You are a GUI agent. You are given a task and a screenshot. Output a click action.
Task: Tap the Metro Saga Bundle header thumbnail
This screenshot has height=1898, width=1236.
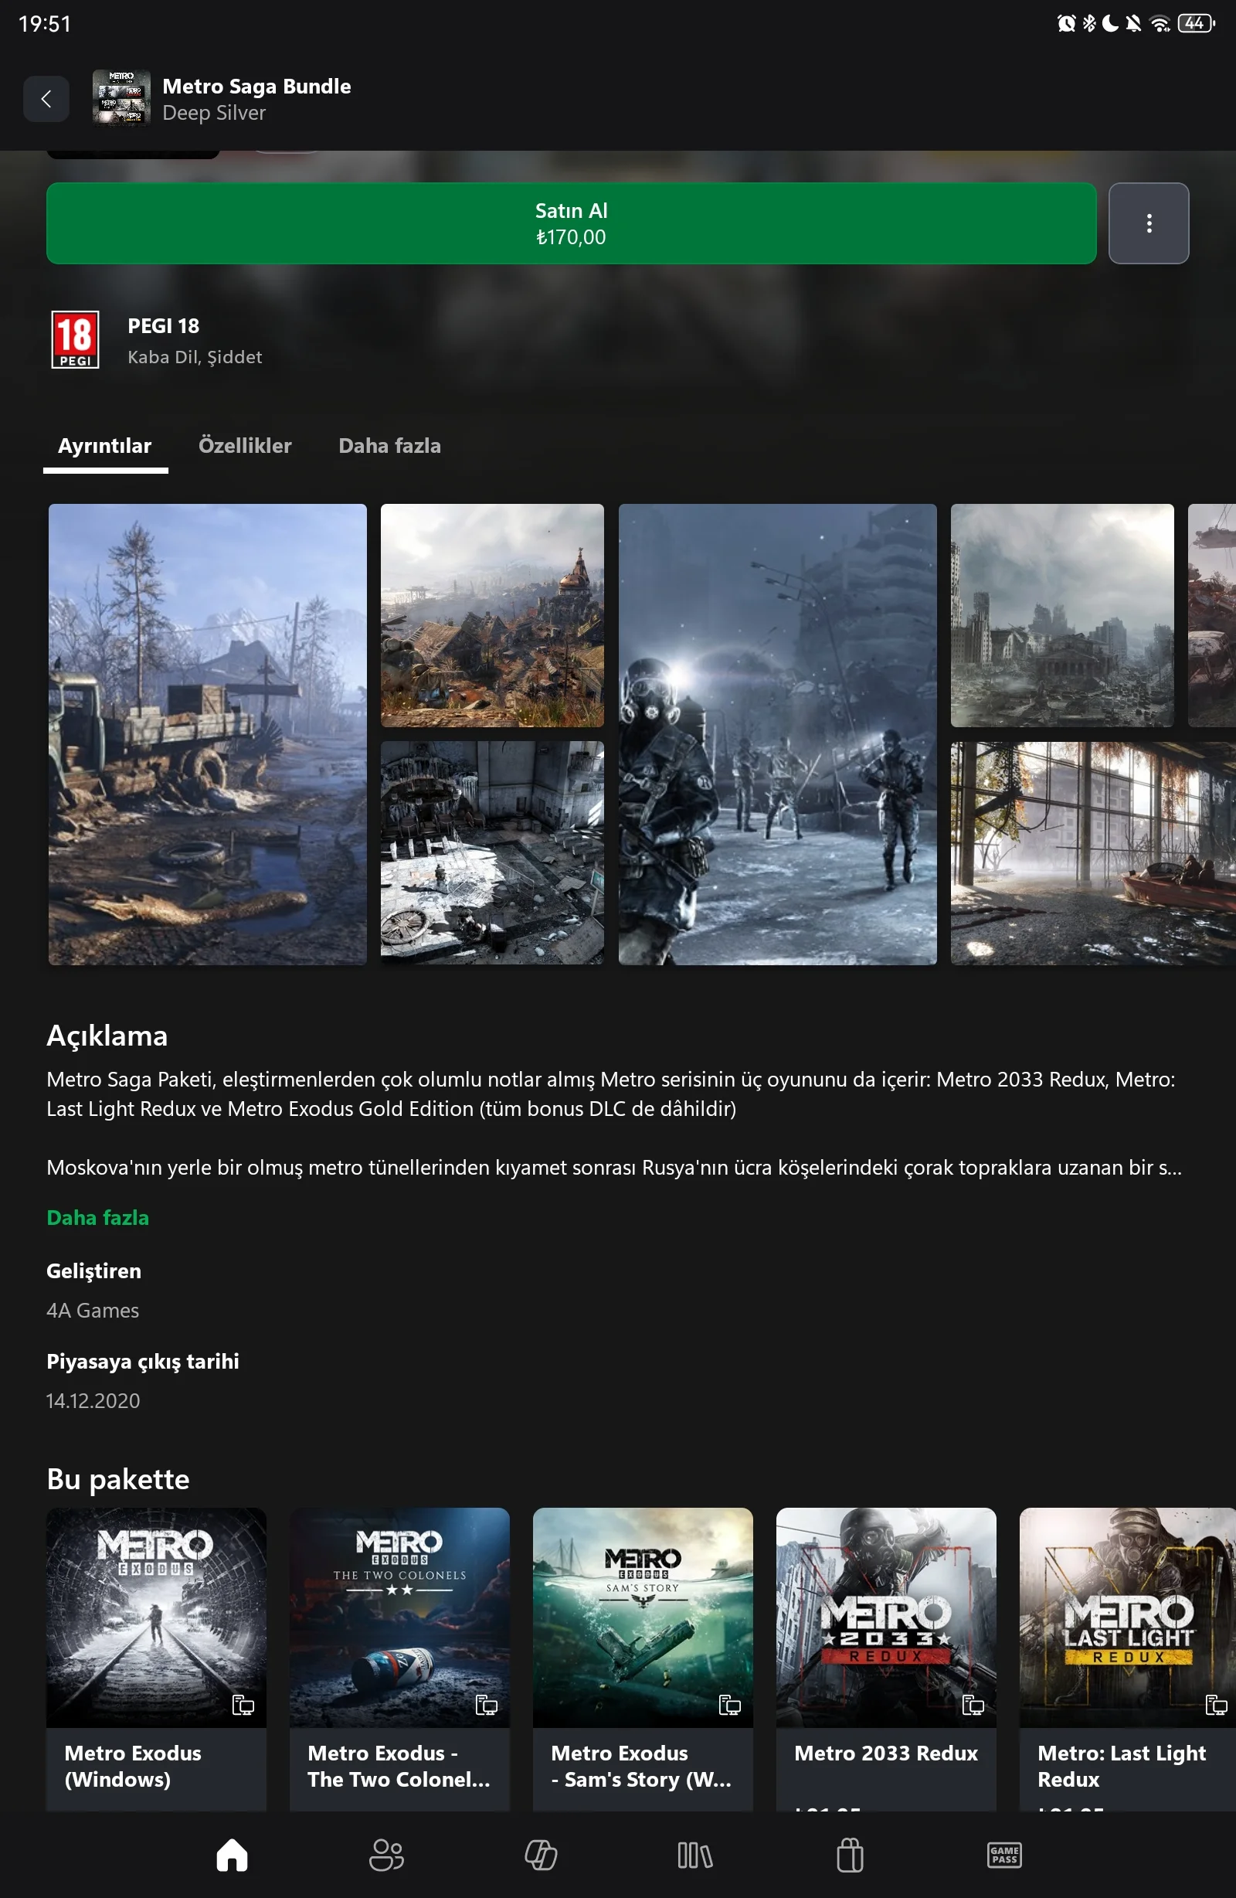121,98
